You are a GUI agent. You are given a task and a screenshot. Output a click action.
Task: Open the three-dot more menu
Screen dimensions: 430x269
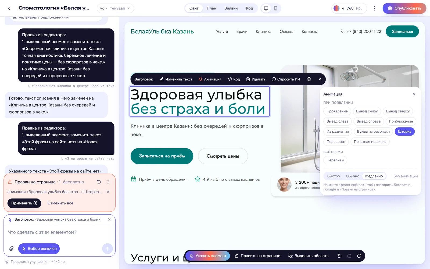pos(375,8)
